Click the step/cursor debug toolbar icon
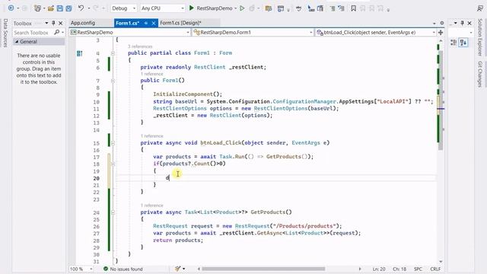 click(311, 8)
